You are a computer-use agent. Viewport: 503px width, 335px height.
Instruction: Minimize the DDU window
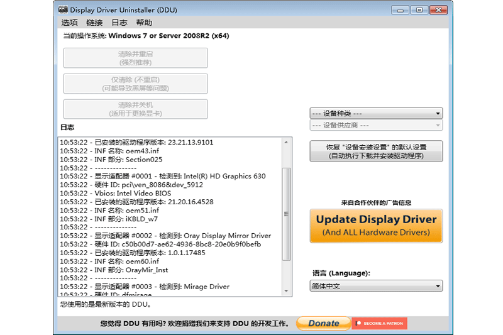point(401,9)
